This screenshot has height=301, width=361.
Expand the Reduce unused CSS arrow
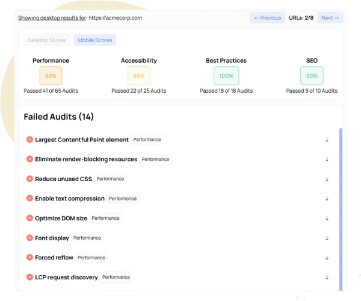point(327,179)
